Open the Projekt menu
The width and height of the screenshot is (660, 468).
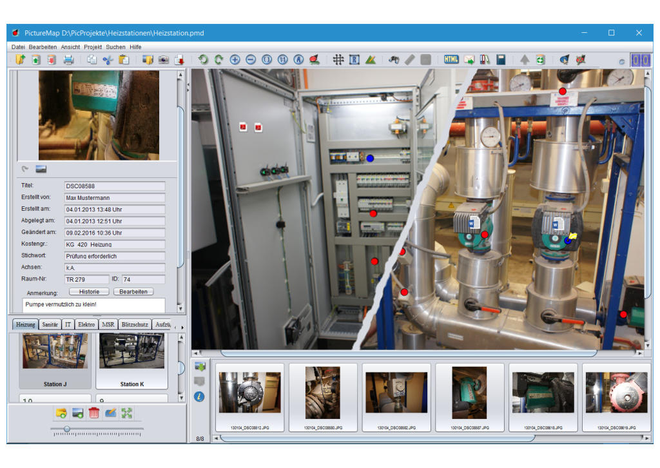(93, 47)
